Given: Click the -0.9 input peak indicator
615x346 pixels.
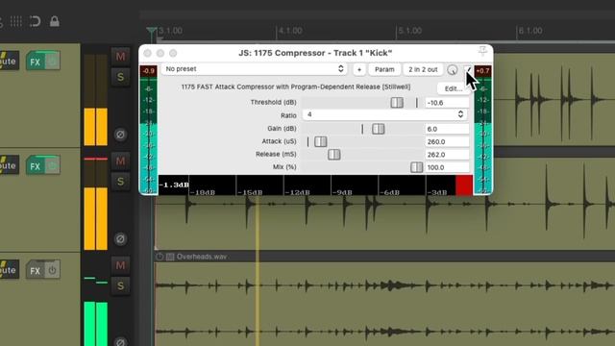Looking at the screenshot, I should (149, 71).
